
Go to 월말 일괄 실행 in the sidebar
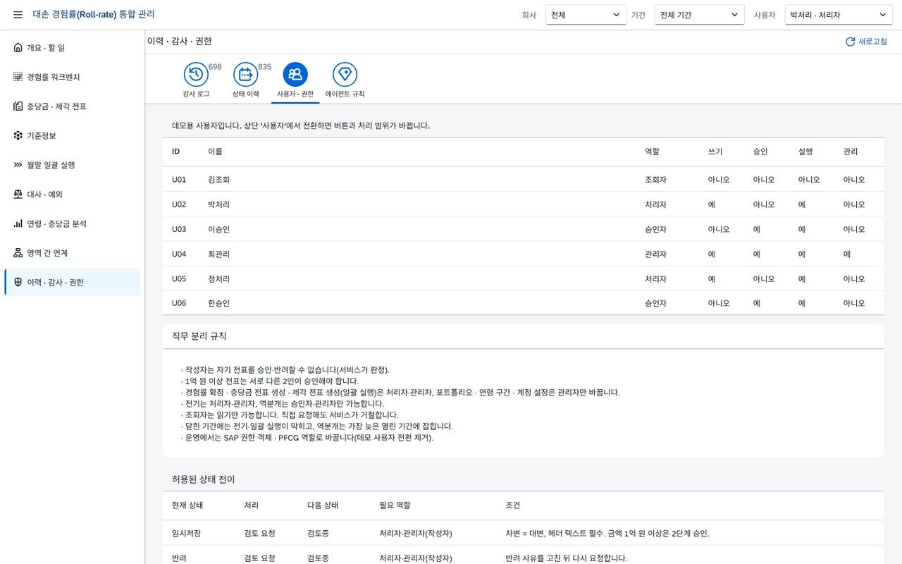point(72,165)
